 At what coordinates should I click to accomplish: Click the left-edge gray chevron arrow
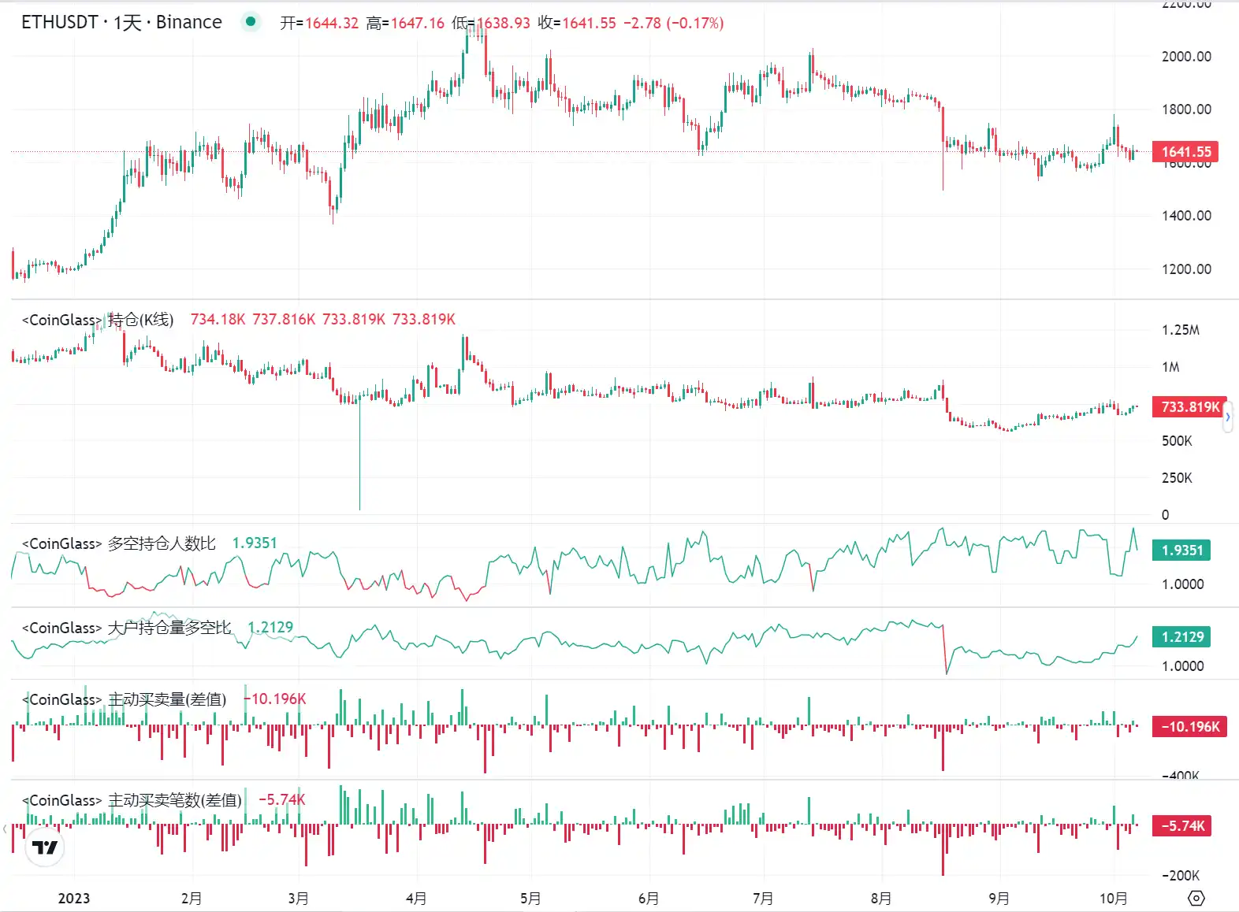point(5,829)
